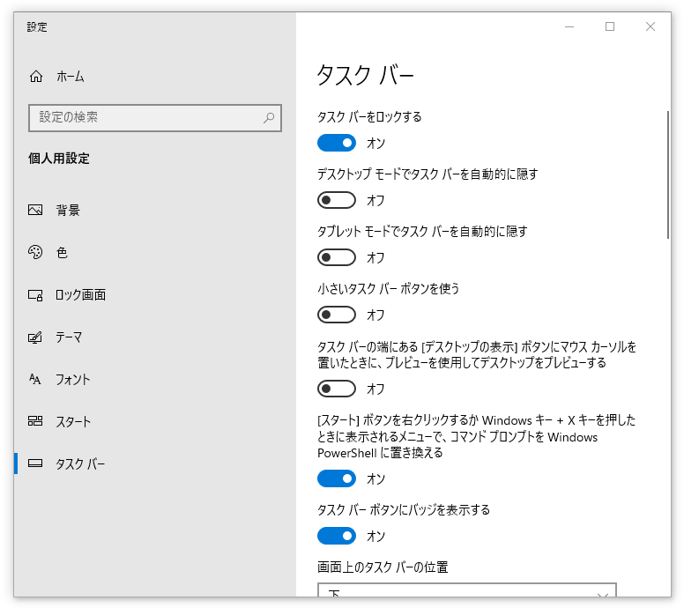This screenshot has width=684, height=608.
Task: Maximize the 設定 window
Action: click(x=610, y=26)
